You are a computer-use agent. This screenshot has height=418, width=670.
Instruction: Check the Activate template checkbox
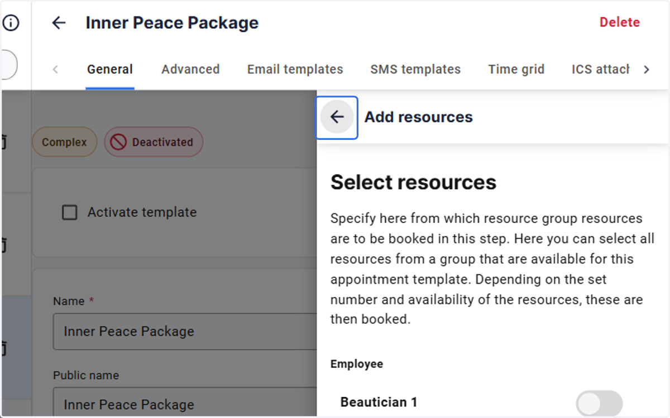(x=70, y=212)
